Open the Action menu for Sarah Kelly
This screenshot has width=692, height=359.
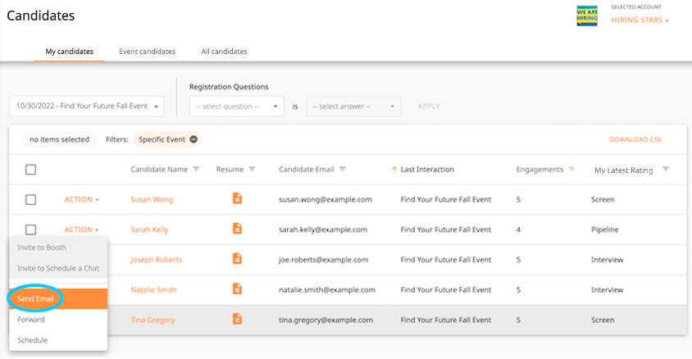pyautogui.click(x=82, y=229)
